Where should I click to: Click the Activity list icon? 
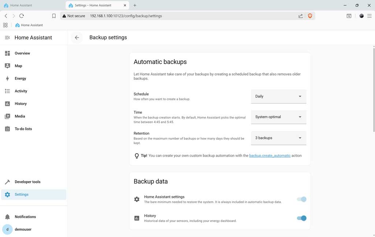click(x=7, y=91)
